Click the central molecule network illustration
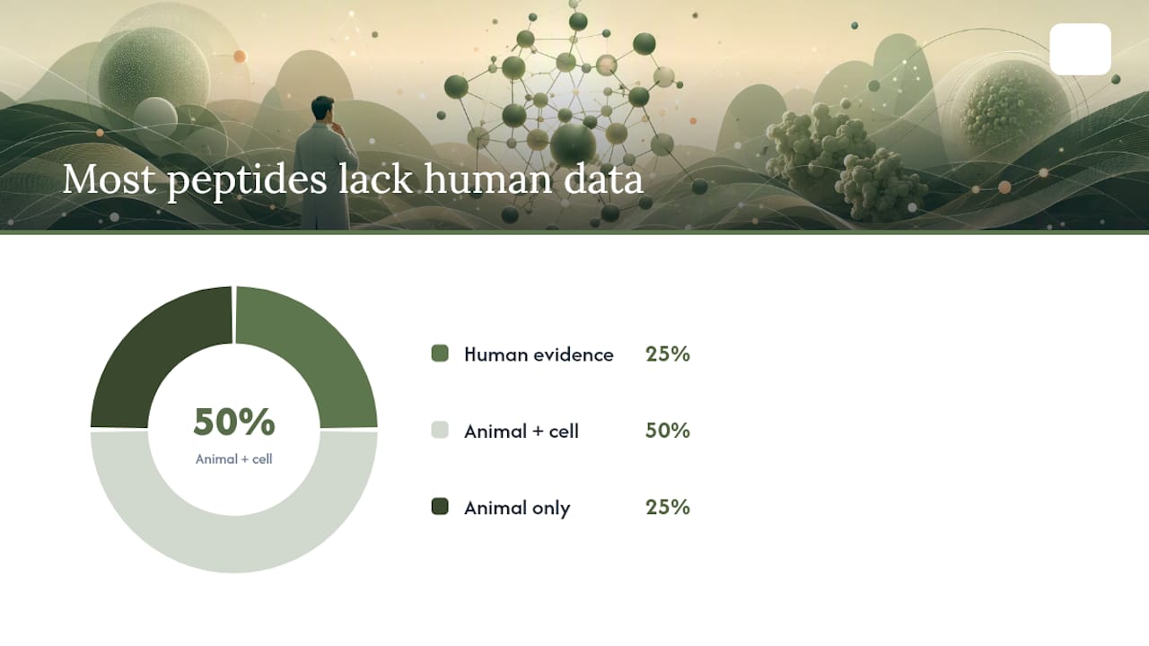This screenshot has width=1149, height=646. (566, 112)
